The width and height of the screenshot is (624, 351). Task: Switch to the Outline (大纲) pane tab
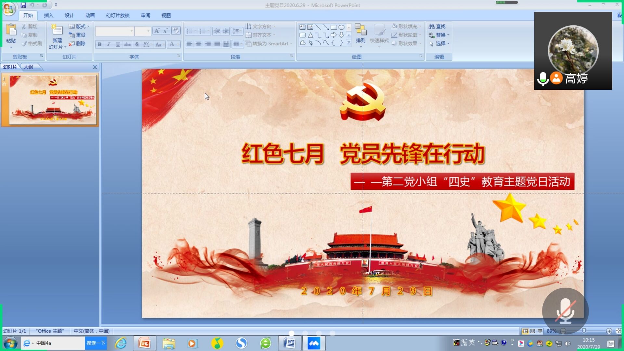[29, 67]
